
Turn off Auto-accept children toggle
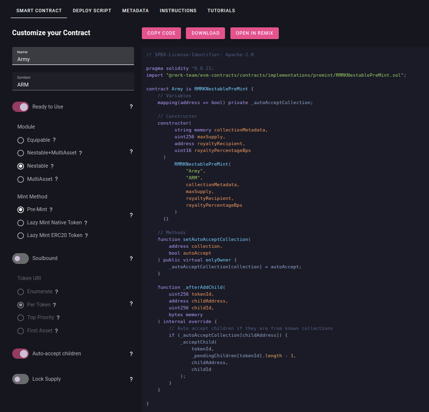21,354
